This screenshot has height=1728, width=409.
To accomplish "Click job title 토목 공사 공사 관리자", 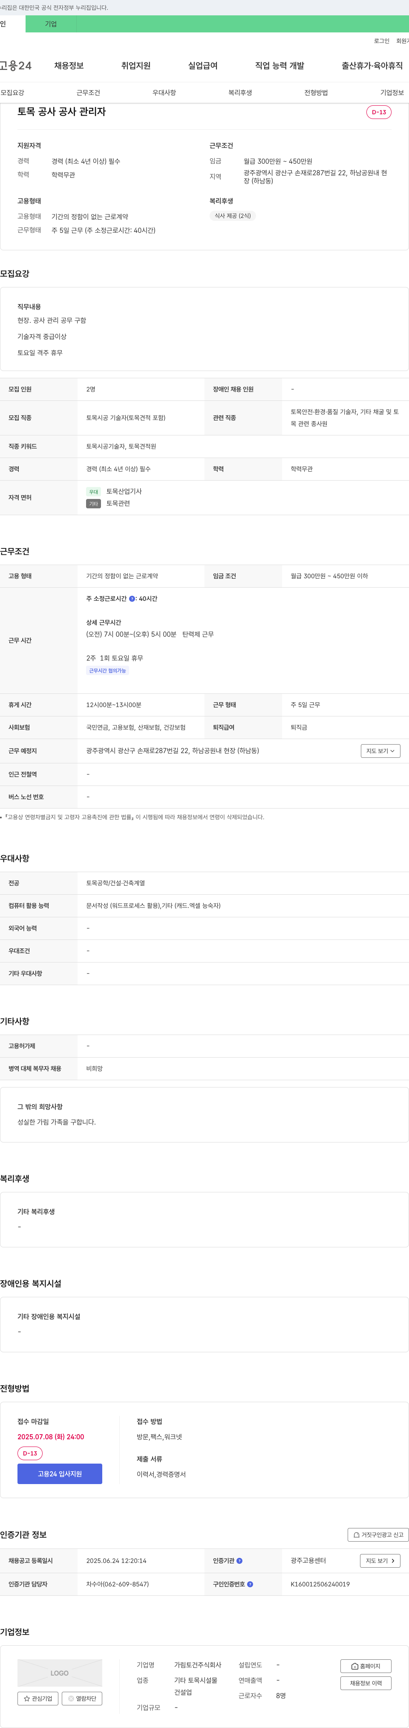I will (x=62, y=111).
